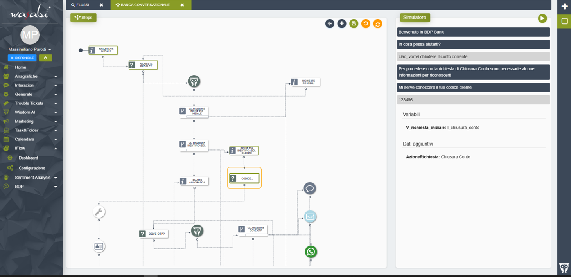Screen dimensions: 571x277
Task: Click the green WhatsApp node icon
Action: 311,252
